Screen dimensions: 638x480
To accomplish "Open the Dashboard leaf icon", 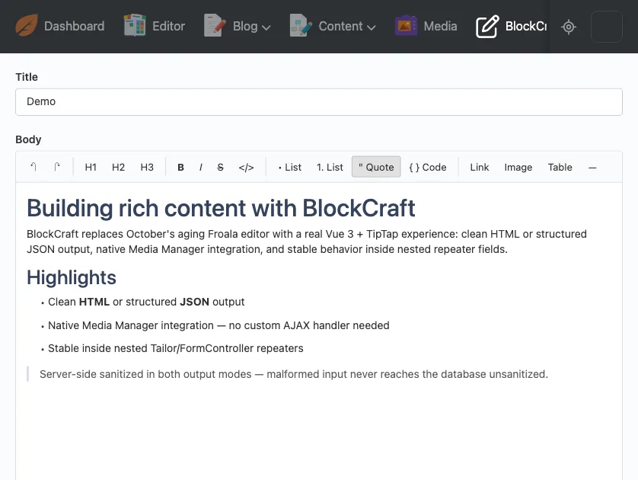I will tap(27, 26).
